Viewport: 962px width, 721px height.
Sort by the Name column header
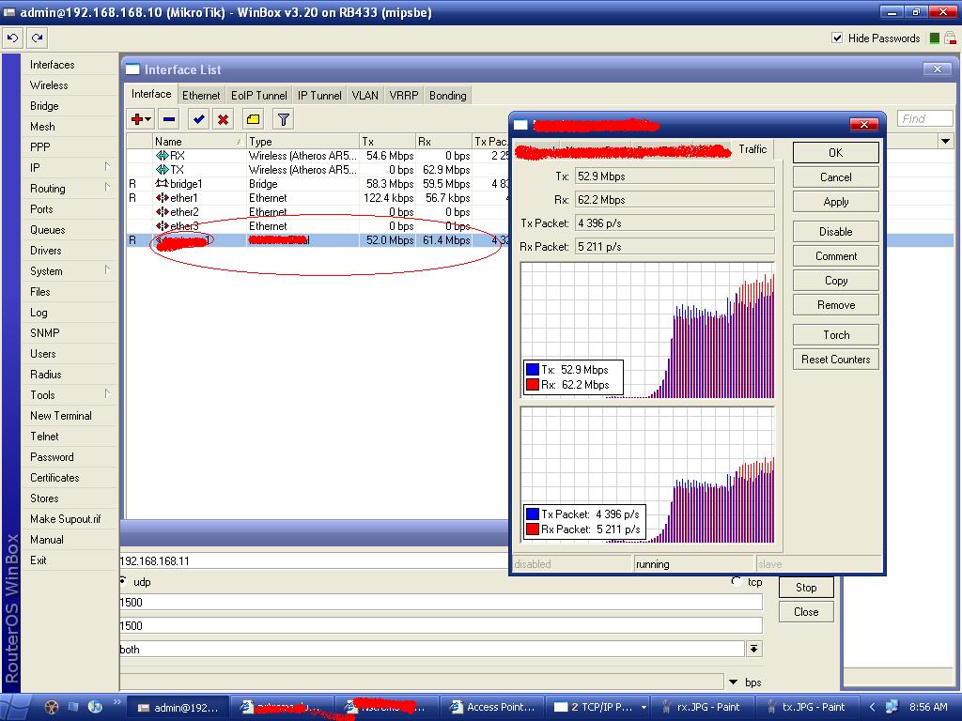tap(199, 142)
